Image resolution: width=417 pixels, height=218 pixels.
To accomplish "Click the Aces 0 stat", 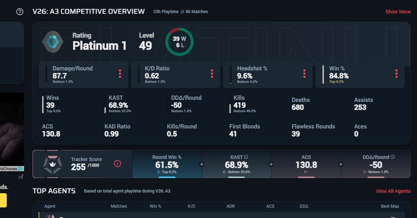I will (360, 130).
